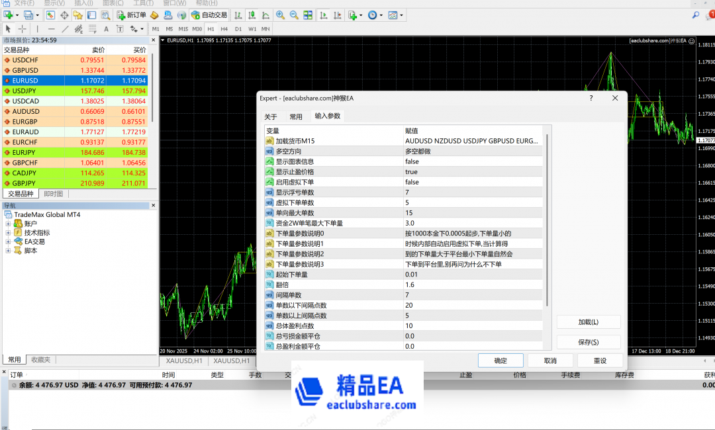Switch chart to D1 timeframe
715x430 pixels.
238,29
